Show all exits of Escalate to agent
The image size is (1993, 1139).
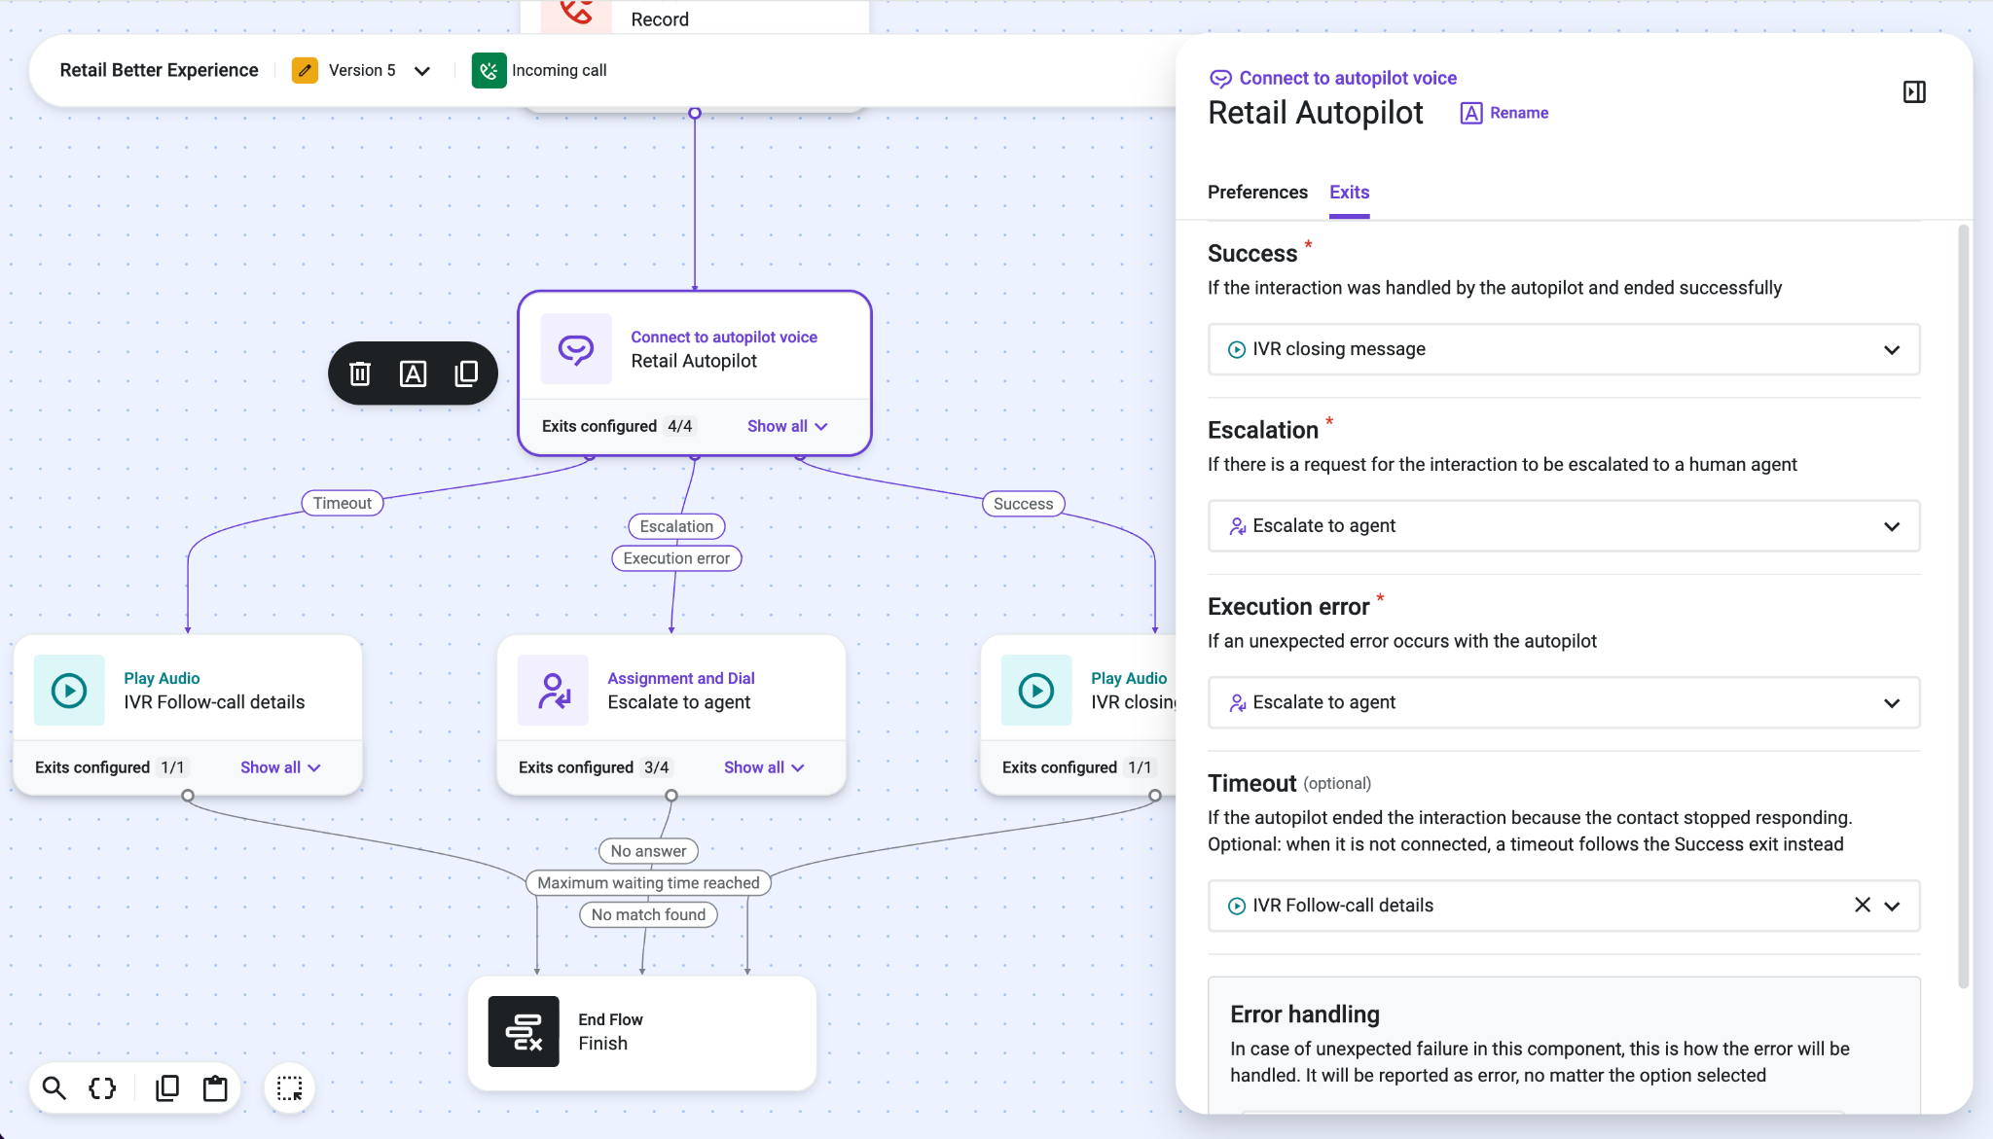[764, 767]
